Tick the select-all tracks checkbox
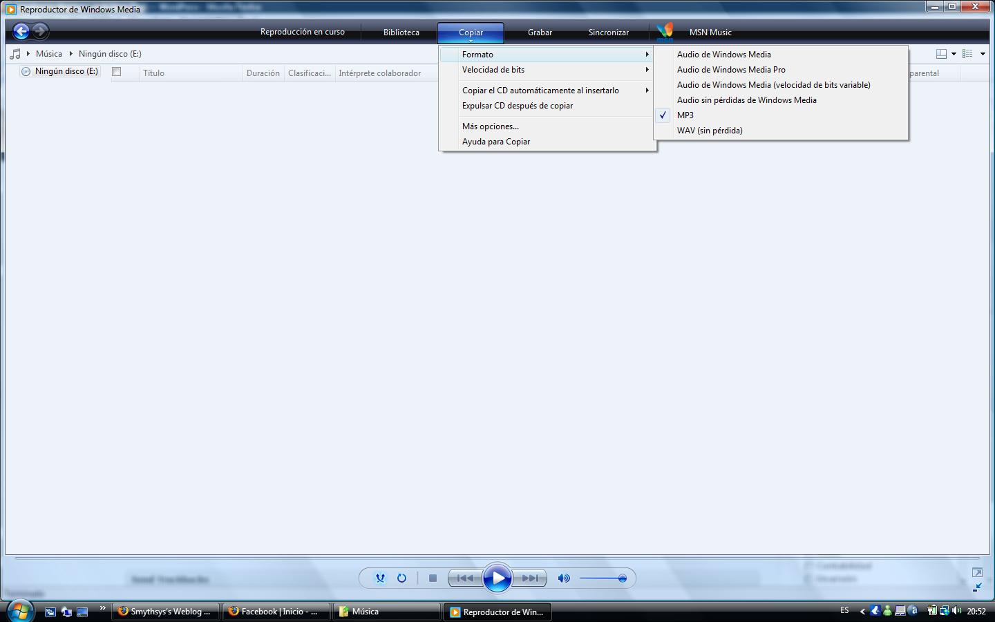Image resolution: width=995 pixels, height=622 pixels. [117, 72]
